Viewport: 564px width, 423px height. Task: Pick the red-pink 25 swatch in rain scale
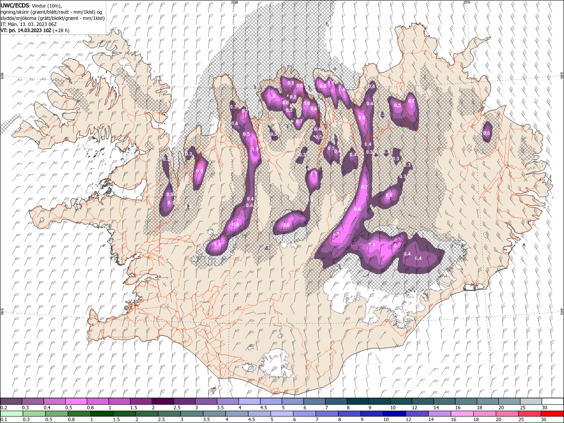coord(530,414)
